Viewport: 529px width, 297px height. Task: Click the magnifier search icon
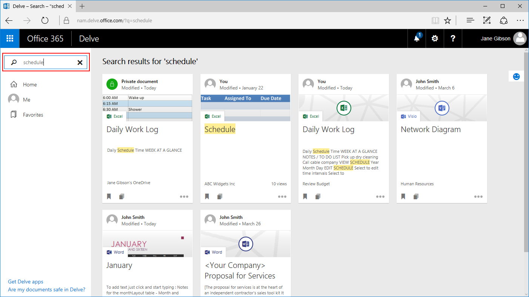14,63
